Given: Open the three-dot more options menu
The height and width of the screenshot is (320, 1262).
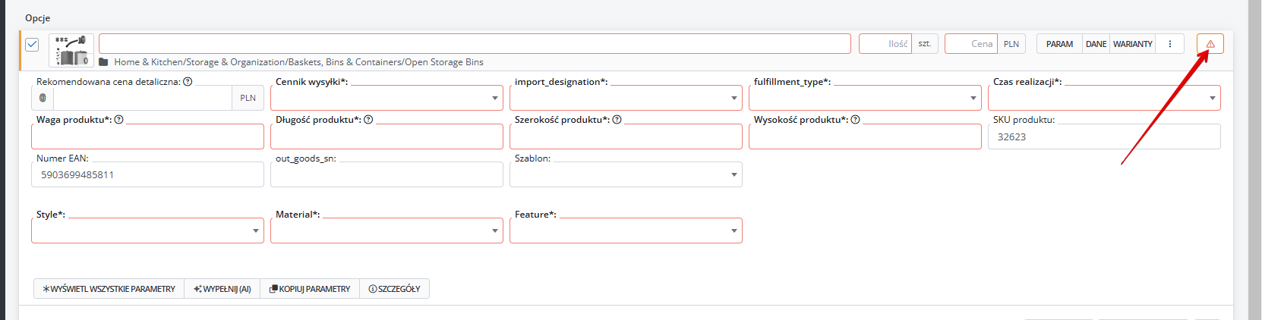Looking at the screenshot, I should coord(1169,44).
